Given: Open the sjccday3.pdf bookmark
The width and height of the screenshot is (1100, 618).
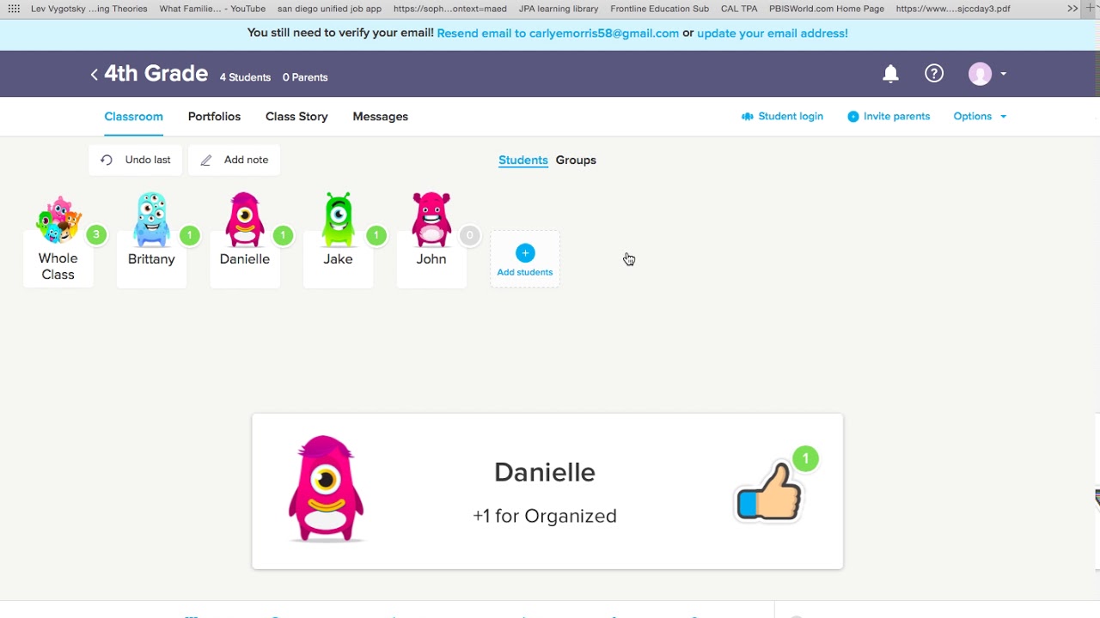Looking at the screenshot, I should point(953,9).
